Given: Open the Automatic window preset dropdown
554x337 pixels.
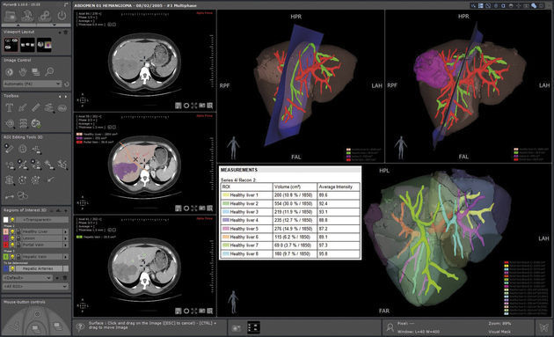Looking at the screenshot, I should point(33,84).
